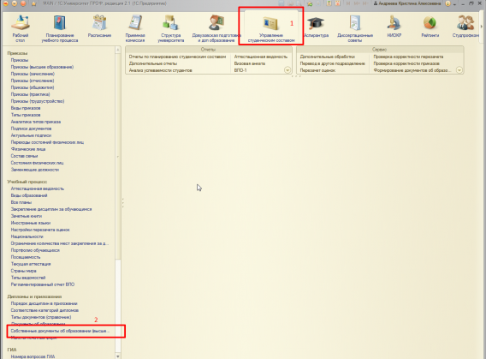Click the navigation panel scroll-down arrow
This screenshot has height=359, width=486.
click(118, 356)
